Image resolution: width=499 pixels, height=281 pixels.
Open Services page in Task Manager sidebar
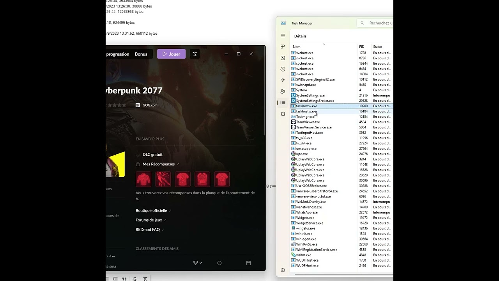pyautogui.click(x=283, y=114)
